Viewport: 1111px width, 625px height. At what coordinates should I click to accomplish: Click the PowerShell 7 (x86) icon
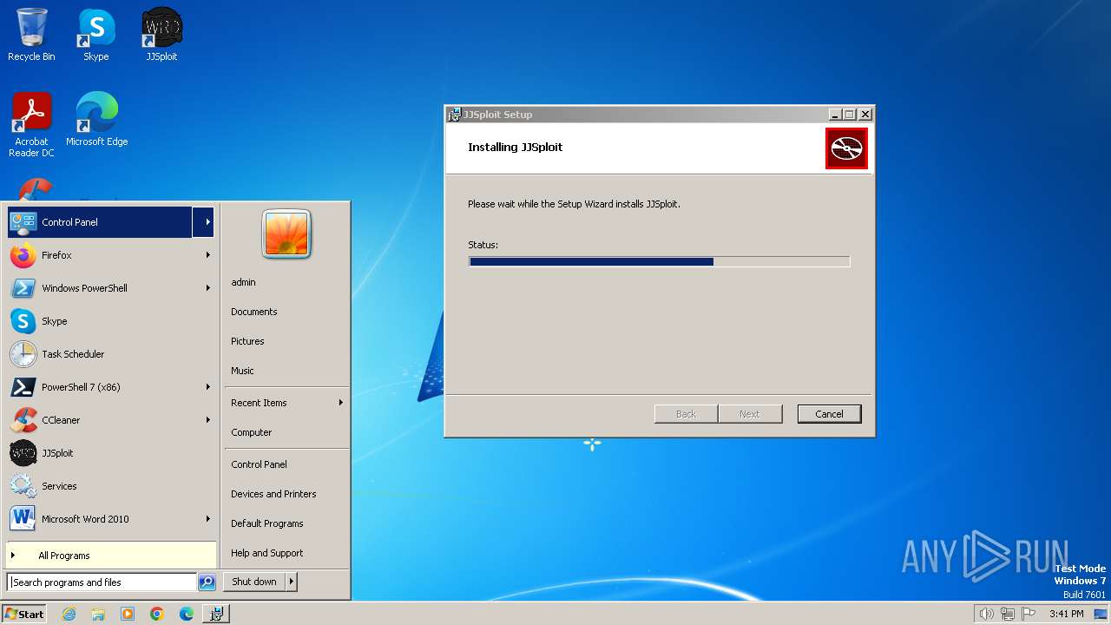tap(23, 387)
